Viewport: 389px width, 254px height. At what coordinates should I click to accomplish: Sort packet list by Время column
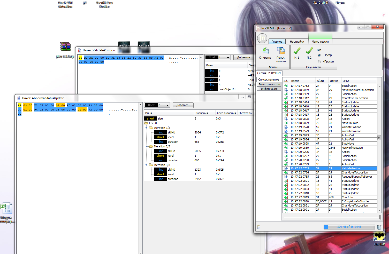coord(303,81)
